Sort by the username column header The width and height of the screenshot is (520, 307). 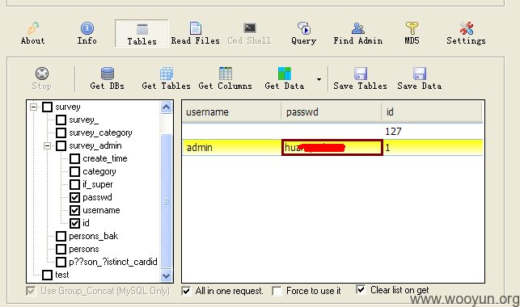[231, 112]
